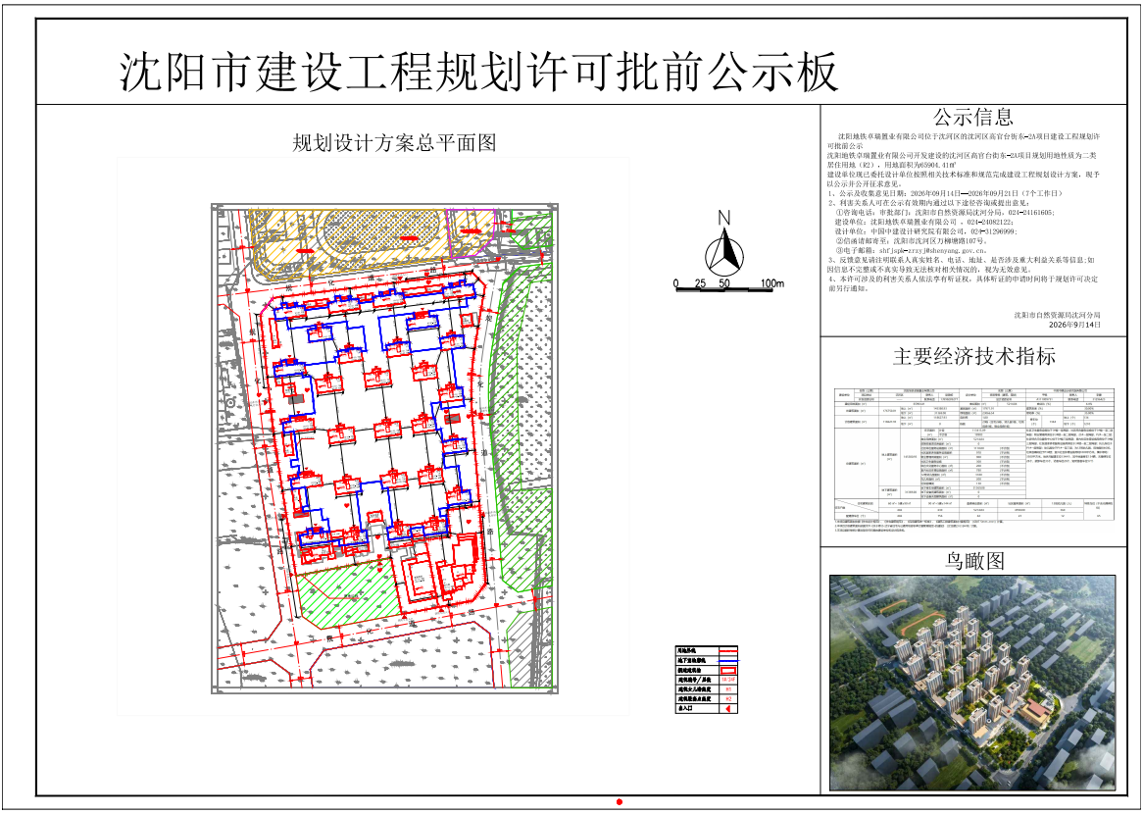Click the H2 legend value
The height and width of the screenshot is (814, 1143).
728,698
